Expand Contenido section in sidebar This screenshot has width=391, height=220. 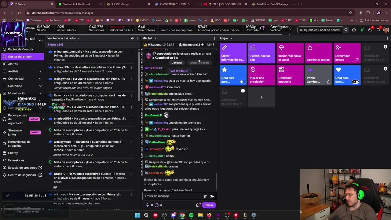(x=40, y=86)
